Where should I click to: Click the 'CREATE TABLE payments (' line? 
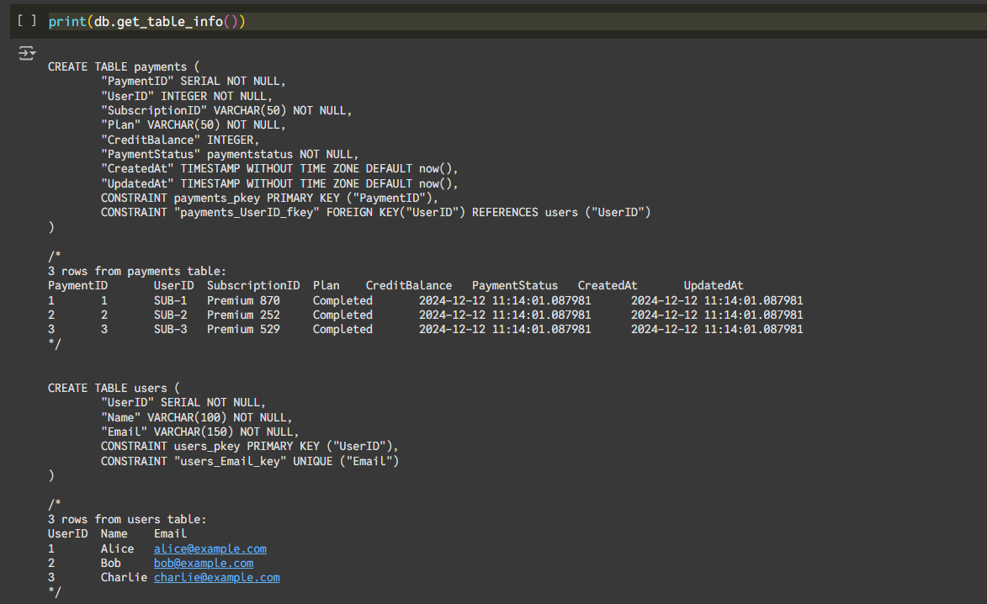tap(124, 66)
